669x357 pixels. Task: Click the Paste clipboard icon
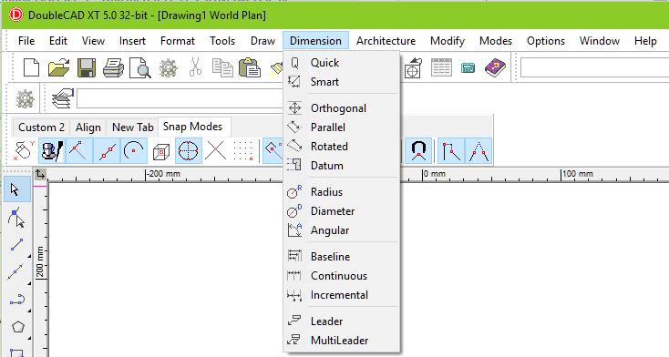click(x=250, y=67)
